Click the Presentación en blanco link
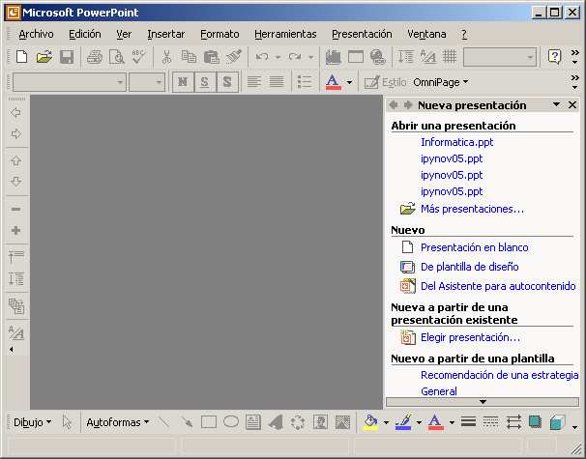Viewport: 586px width, 459px height. [x=474, y=247]
